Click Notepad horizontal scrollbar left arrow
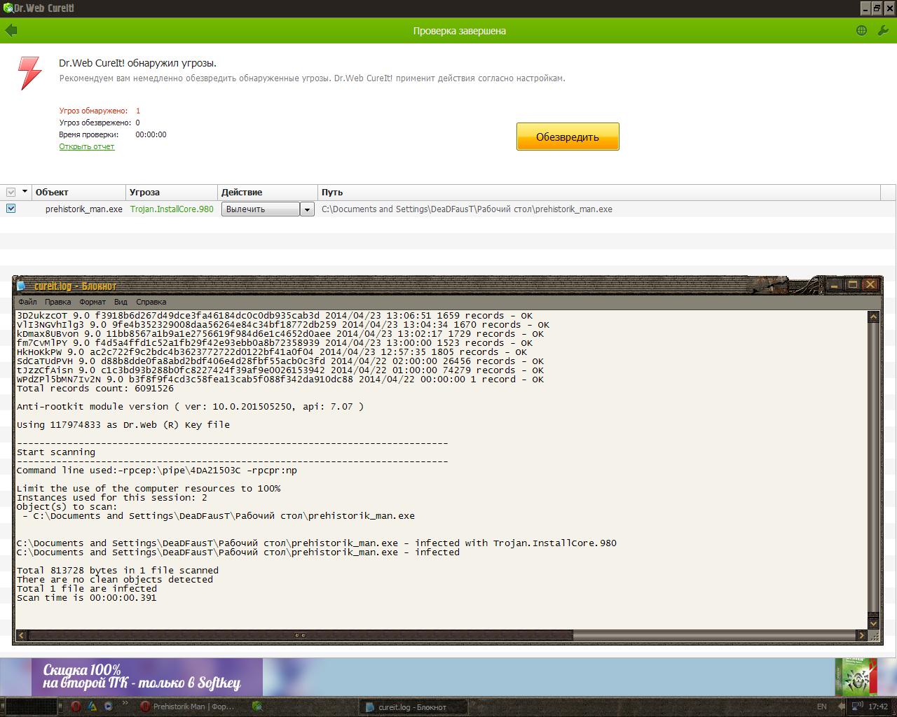 [x=22, y=635]
